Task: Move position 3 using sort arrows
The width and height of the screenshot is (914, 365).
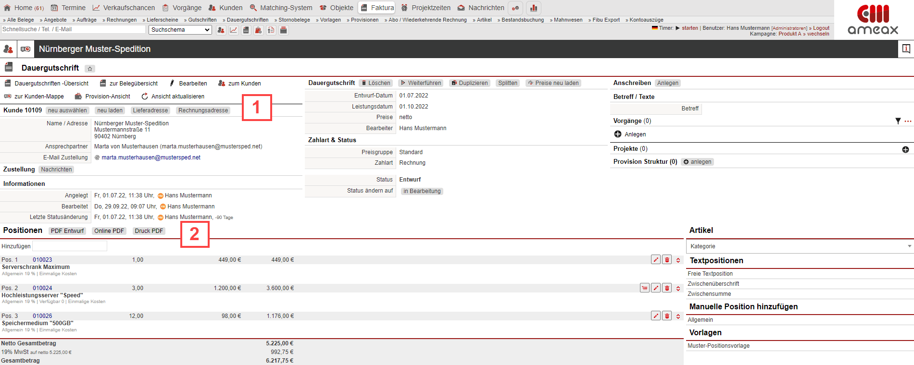Action: (678, 316)
